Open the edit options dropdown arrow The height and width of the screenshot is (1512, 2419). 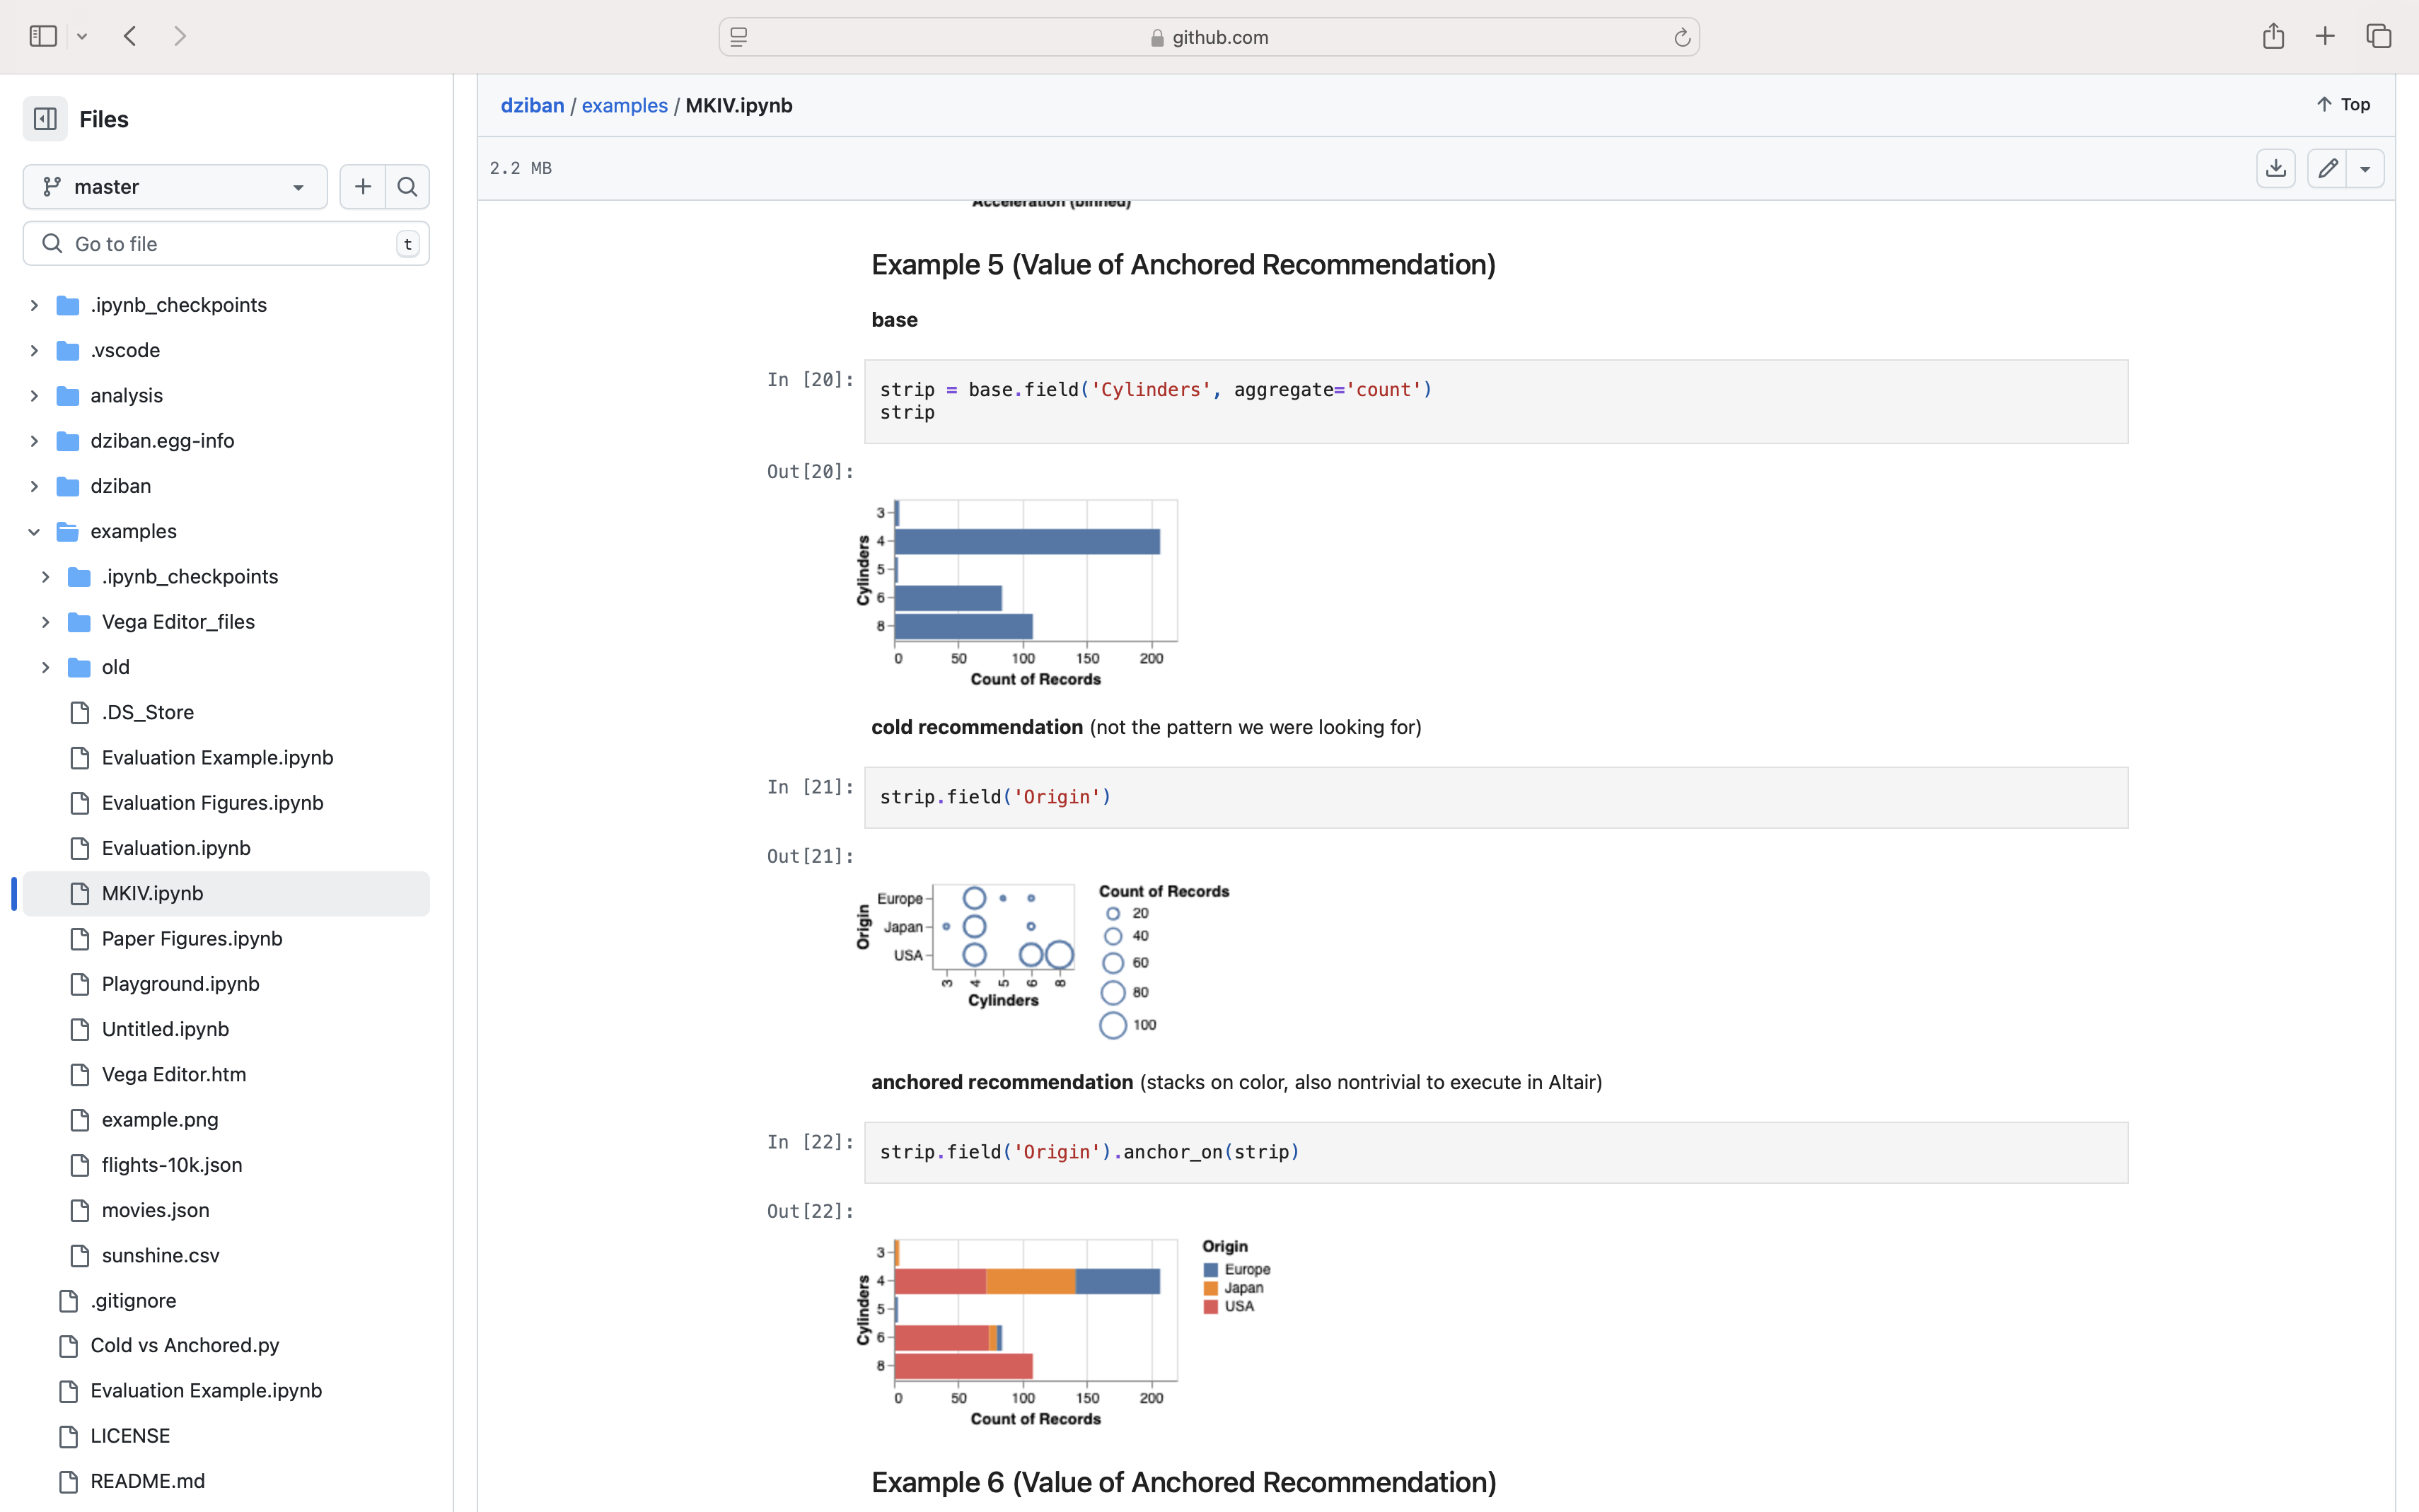pos(2366,168)
